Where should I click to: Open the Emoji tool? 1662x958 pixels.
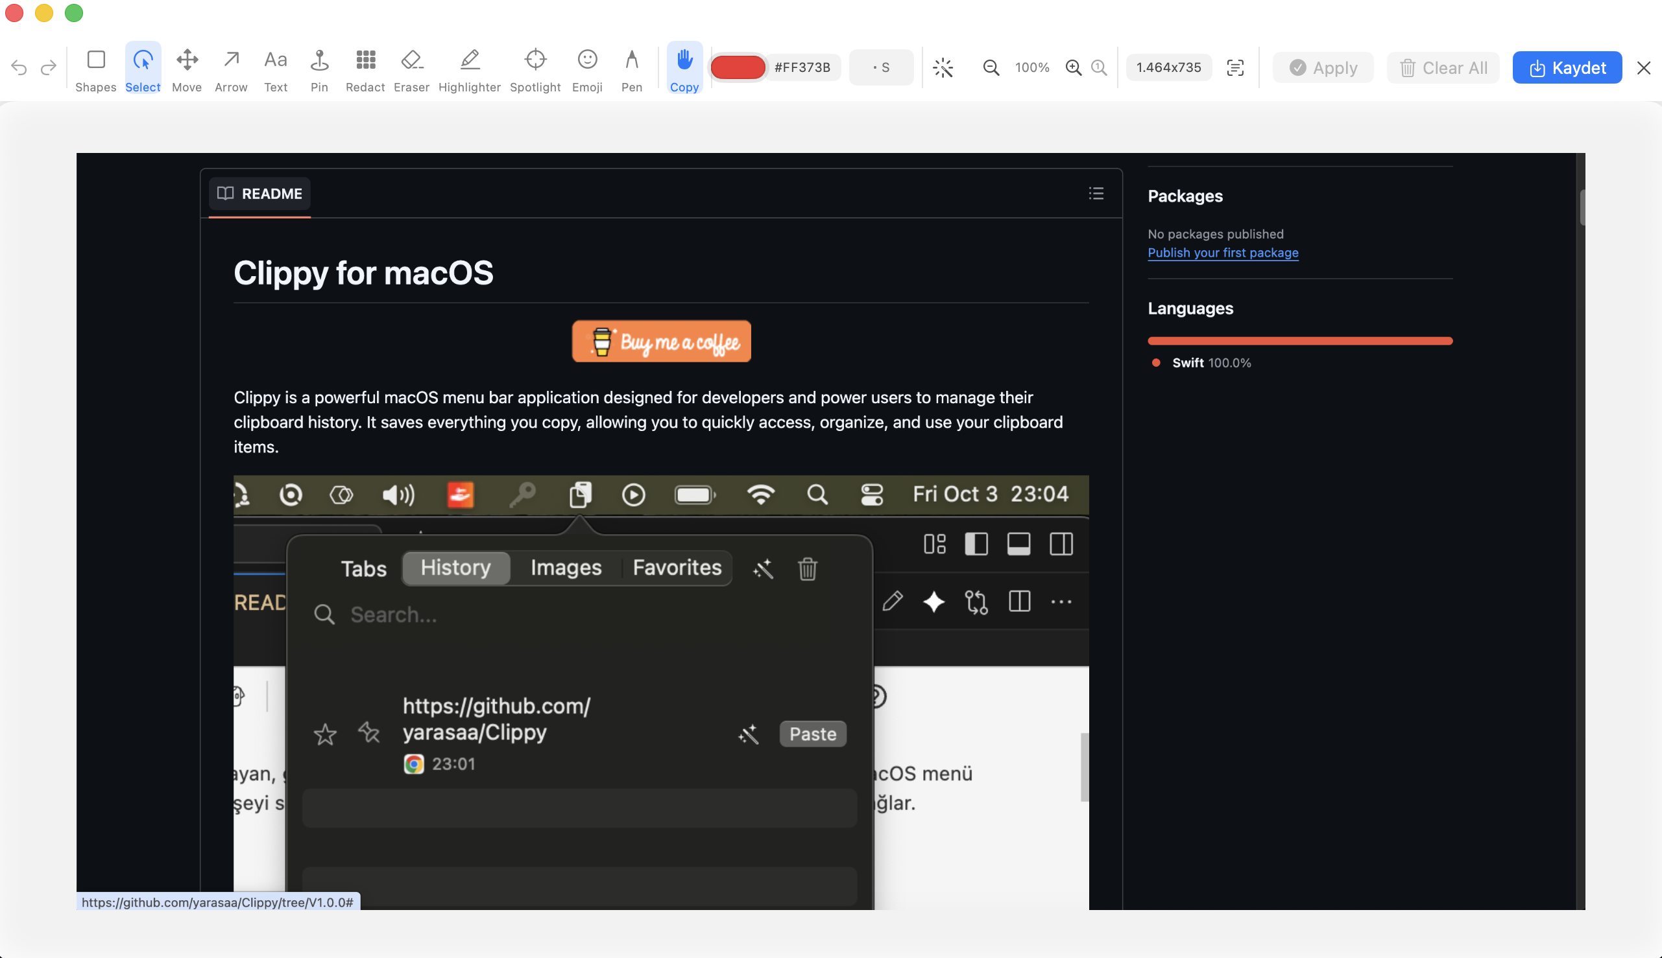pyautogui.click(x=586, y=67)
